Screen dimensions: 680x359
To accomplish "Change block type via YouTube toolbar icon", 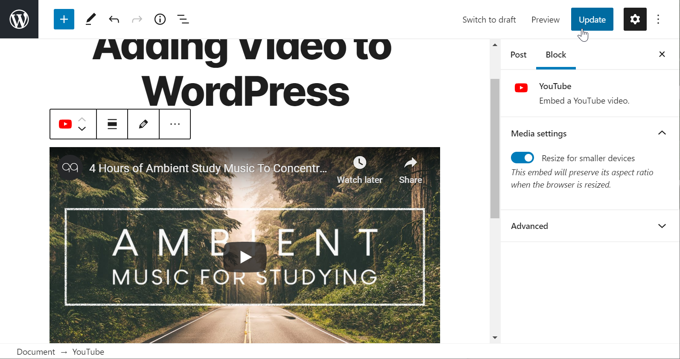I will pyautogui.click(x=65, y=124).
